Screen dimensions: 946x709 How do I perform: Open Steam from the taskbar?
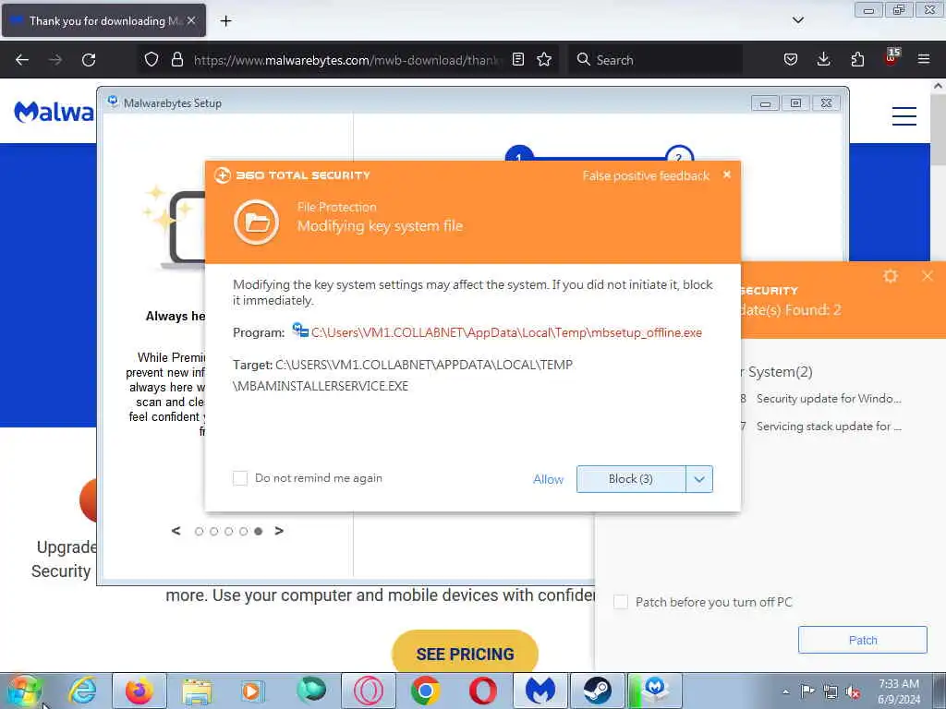598,691
